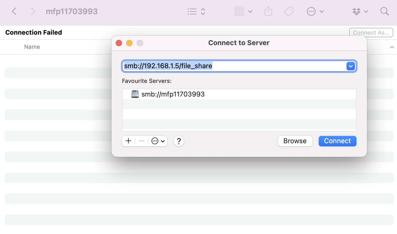This screenshot has width=397, height=234.
Task: Open the Share toolbar icon
Action: (268, 11)
